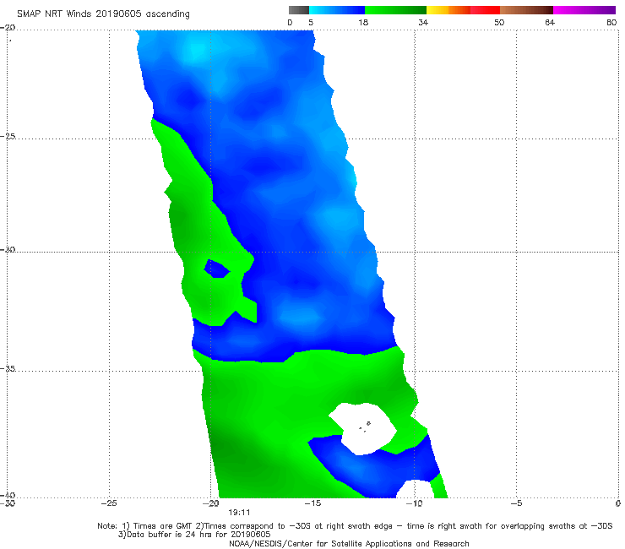Select the yellow-to-red 34–50 color bar segment
The width and height of the screenshot is (625, 549).
point(463,10)
